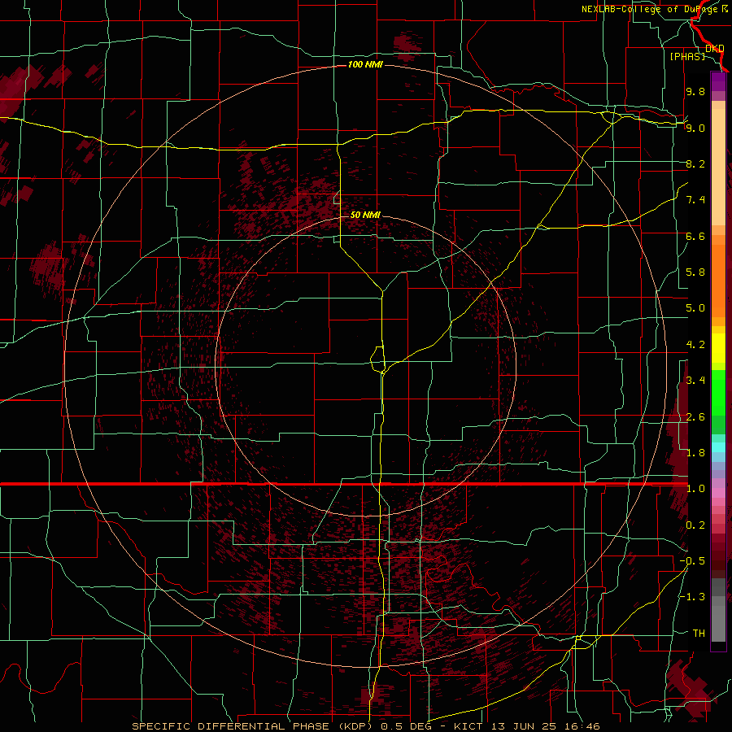Screen dimensions: 732x732
Task: Click the KICT radar site identifier
Action: 469,726
